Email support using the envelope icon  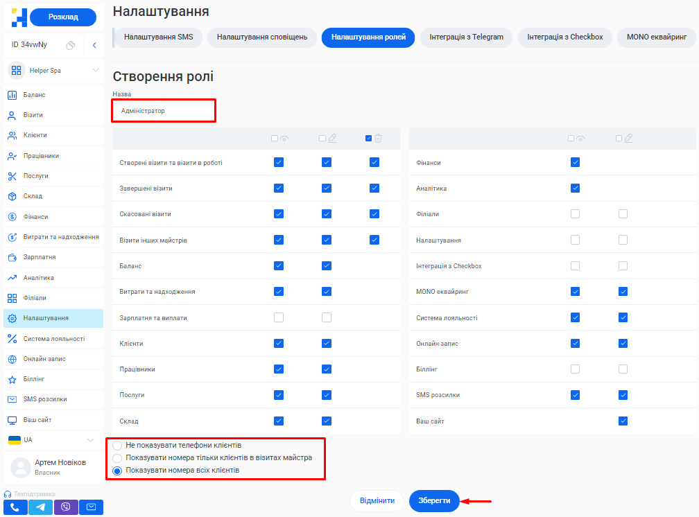click(x=91, y=507)
